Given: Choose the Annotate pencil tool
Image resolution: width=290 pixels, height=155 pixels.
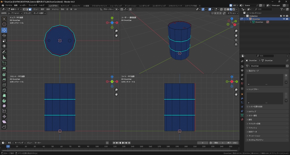Looking at the screenshot, I should click(x=4, y=52).
